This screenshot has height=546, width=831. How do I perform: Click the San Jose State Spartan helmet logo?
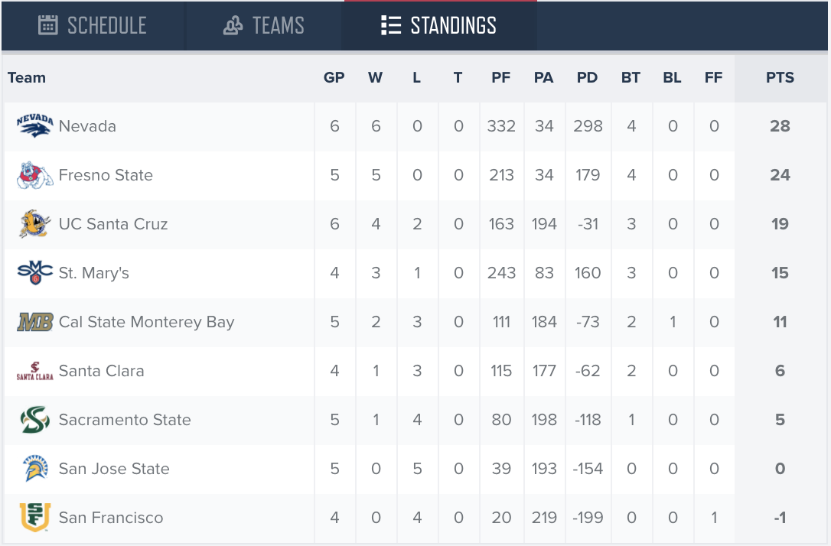click(35, 469)
